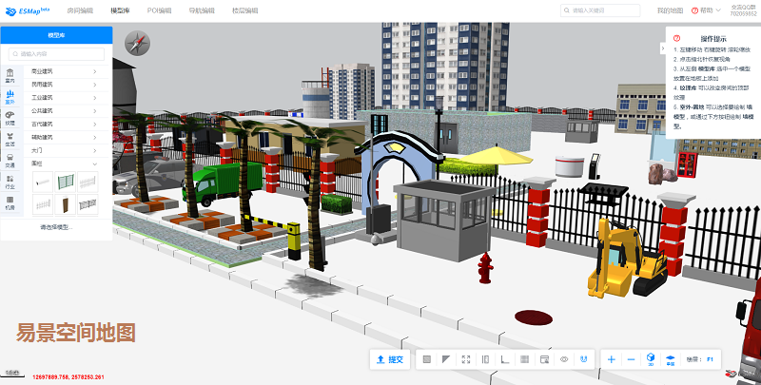Expand the 古代建筑 (ancient buildings) list

(x=64, y=125)
